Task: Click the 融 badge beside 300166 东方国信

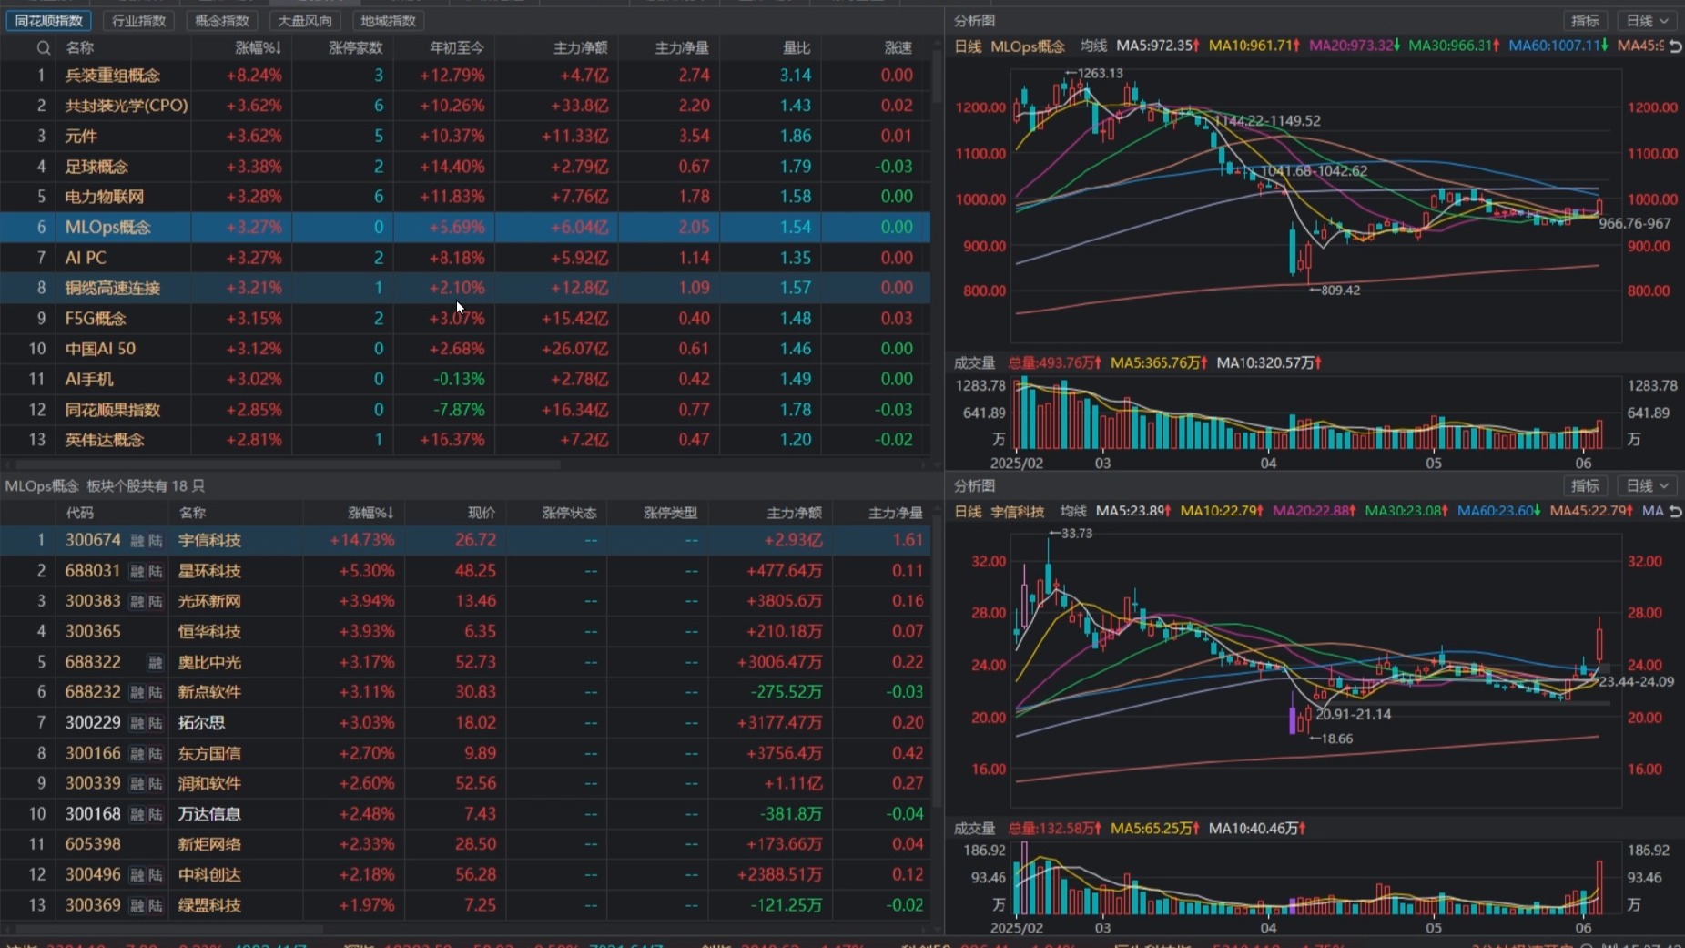Action: pyautogui.click(x=137, y=754)
